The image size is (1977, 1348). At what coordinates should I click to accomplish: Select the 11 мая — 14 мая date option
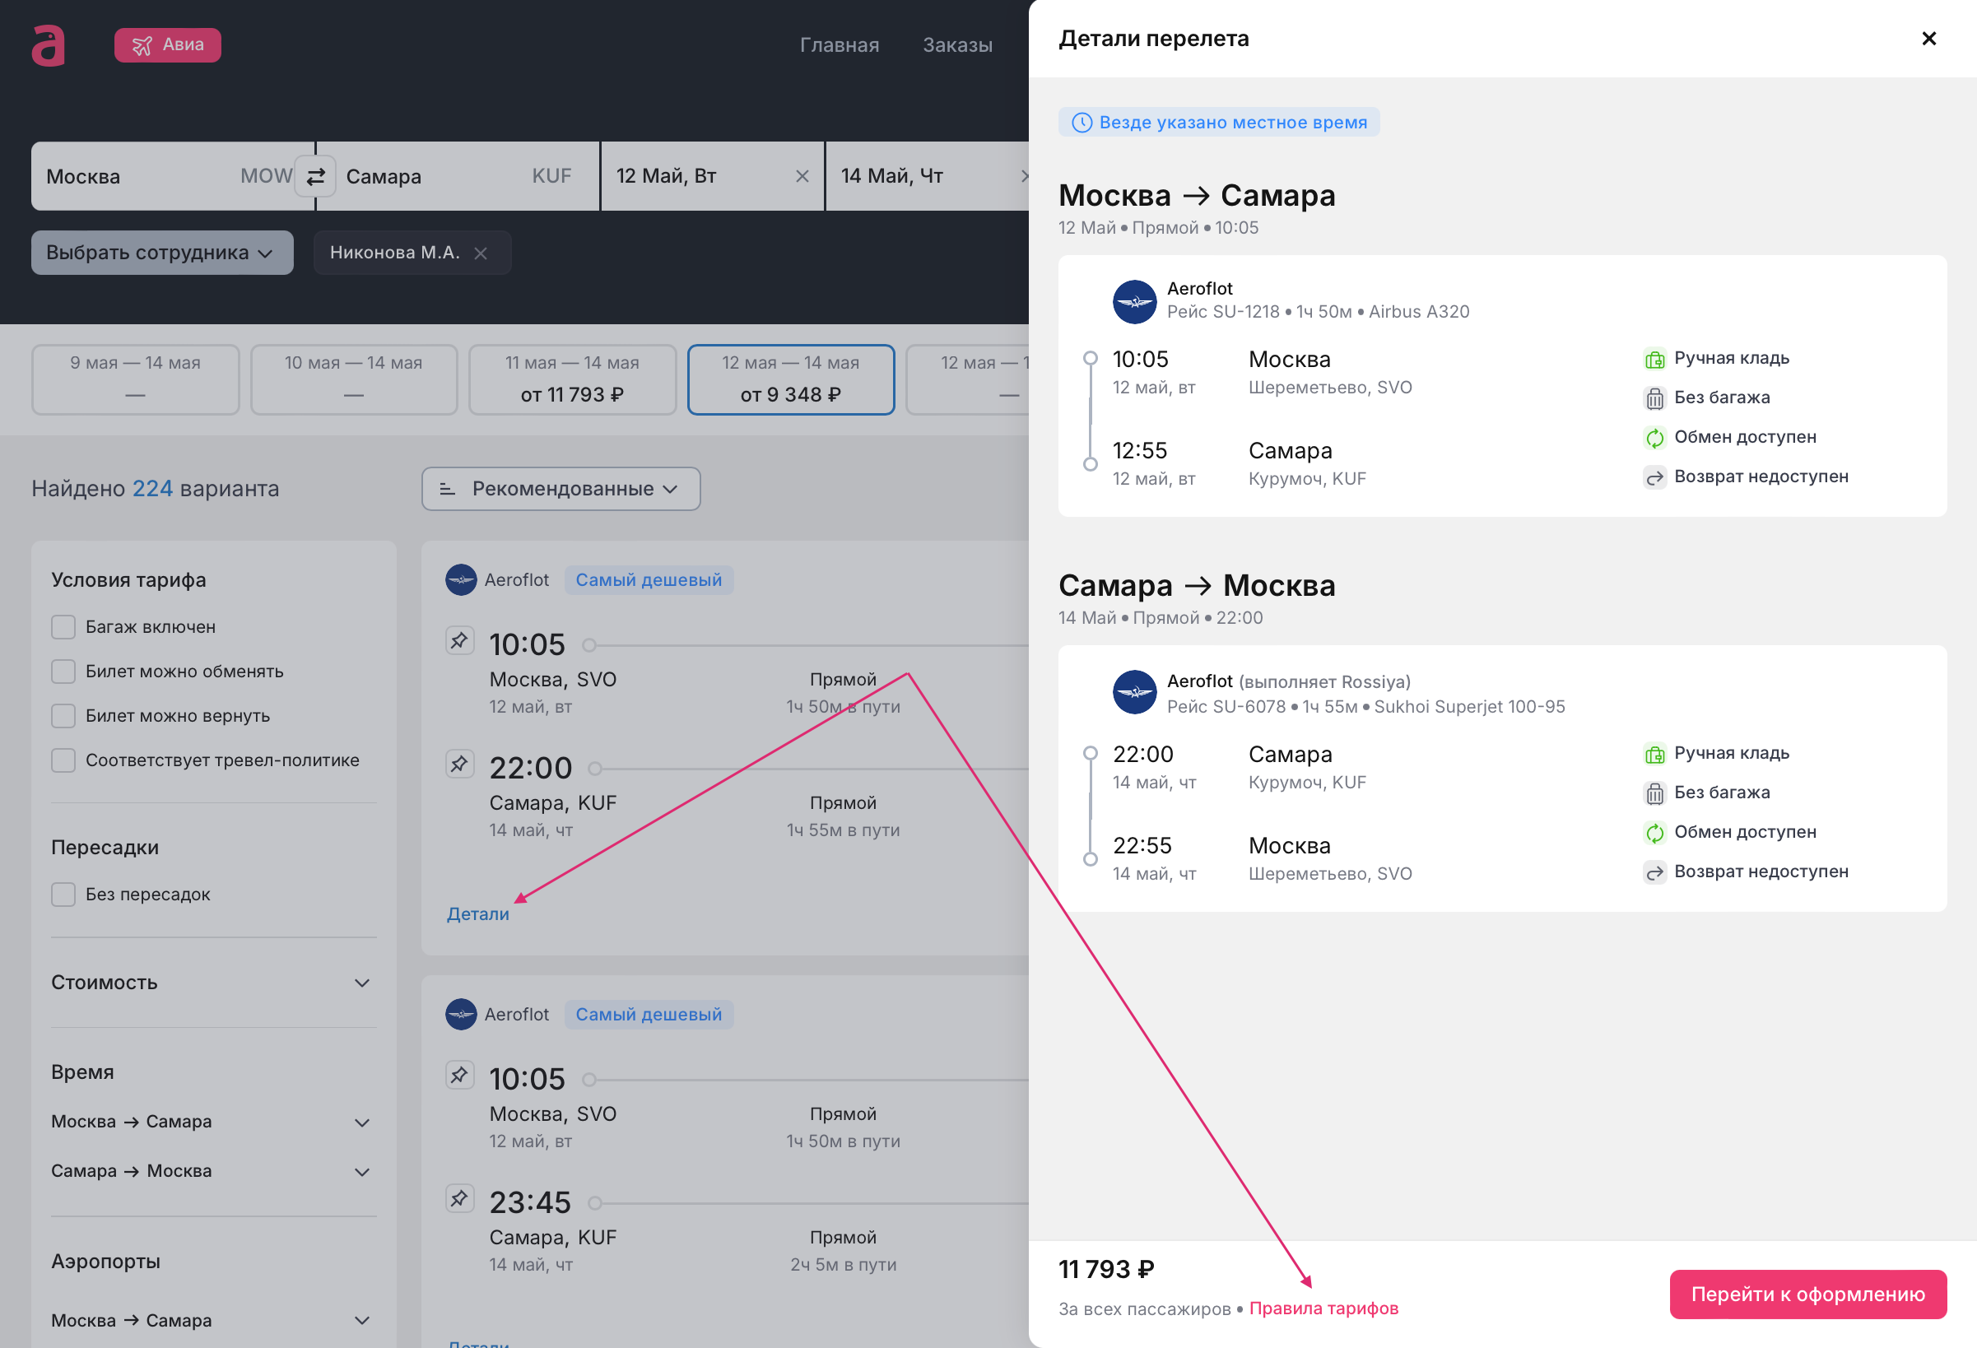(572, 379)
